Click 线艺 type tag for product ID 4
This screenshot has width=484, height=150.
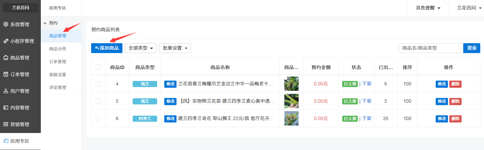coord(145,84)
